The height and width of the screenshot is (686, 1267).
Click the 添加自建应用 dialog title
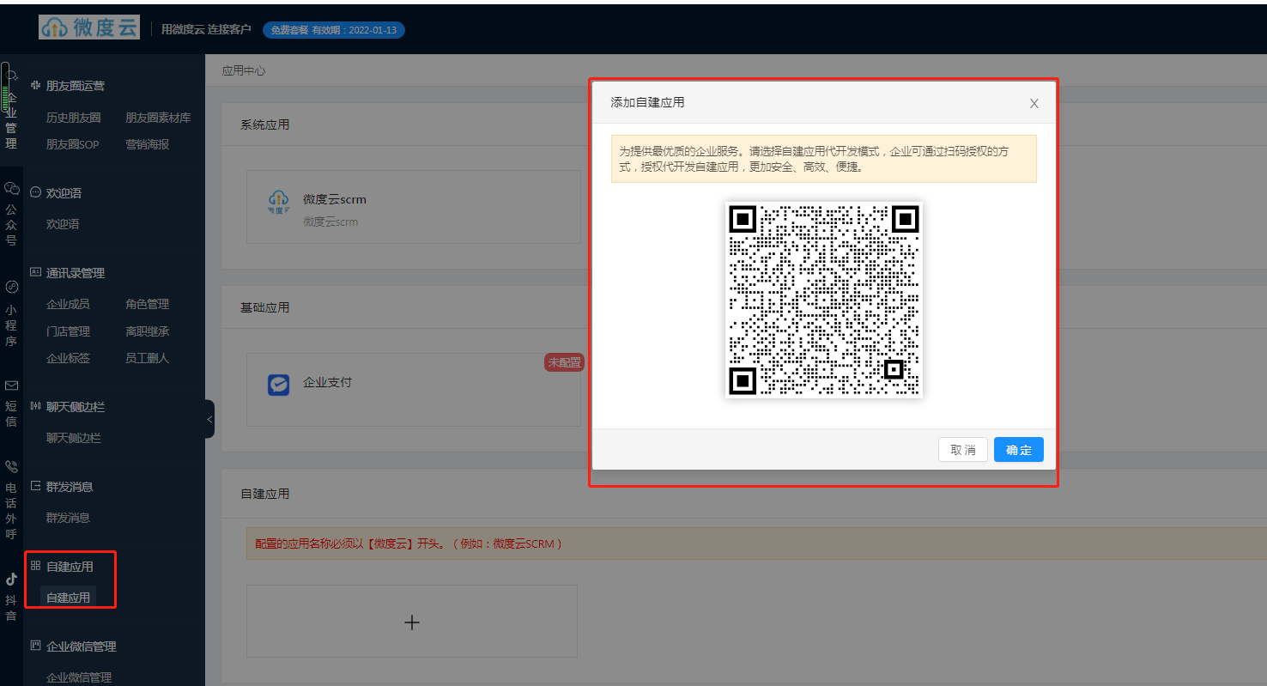tap(647, 102)
